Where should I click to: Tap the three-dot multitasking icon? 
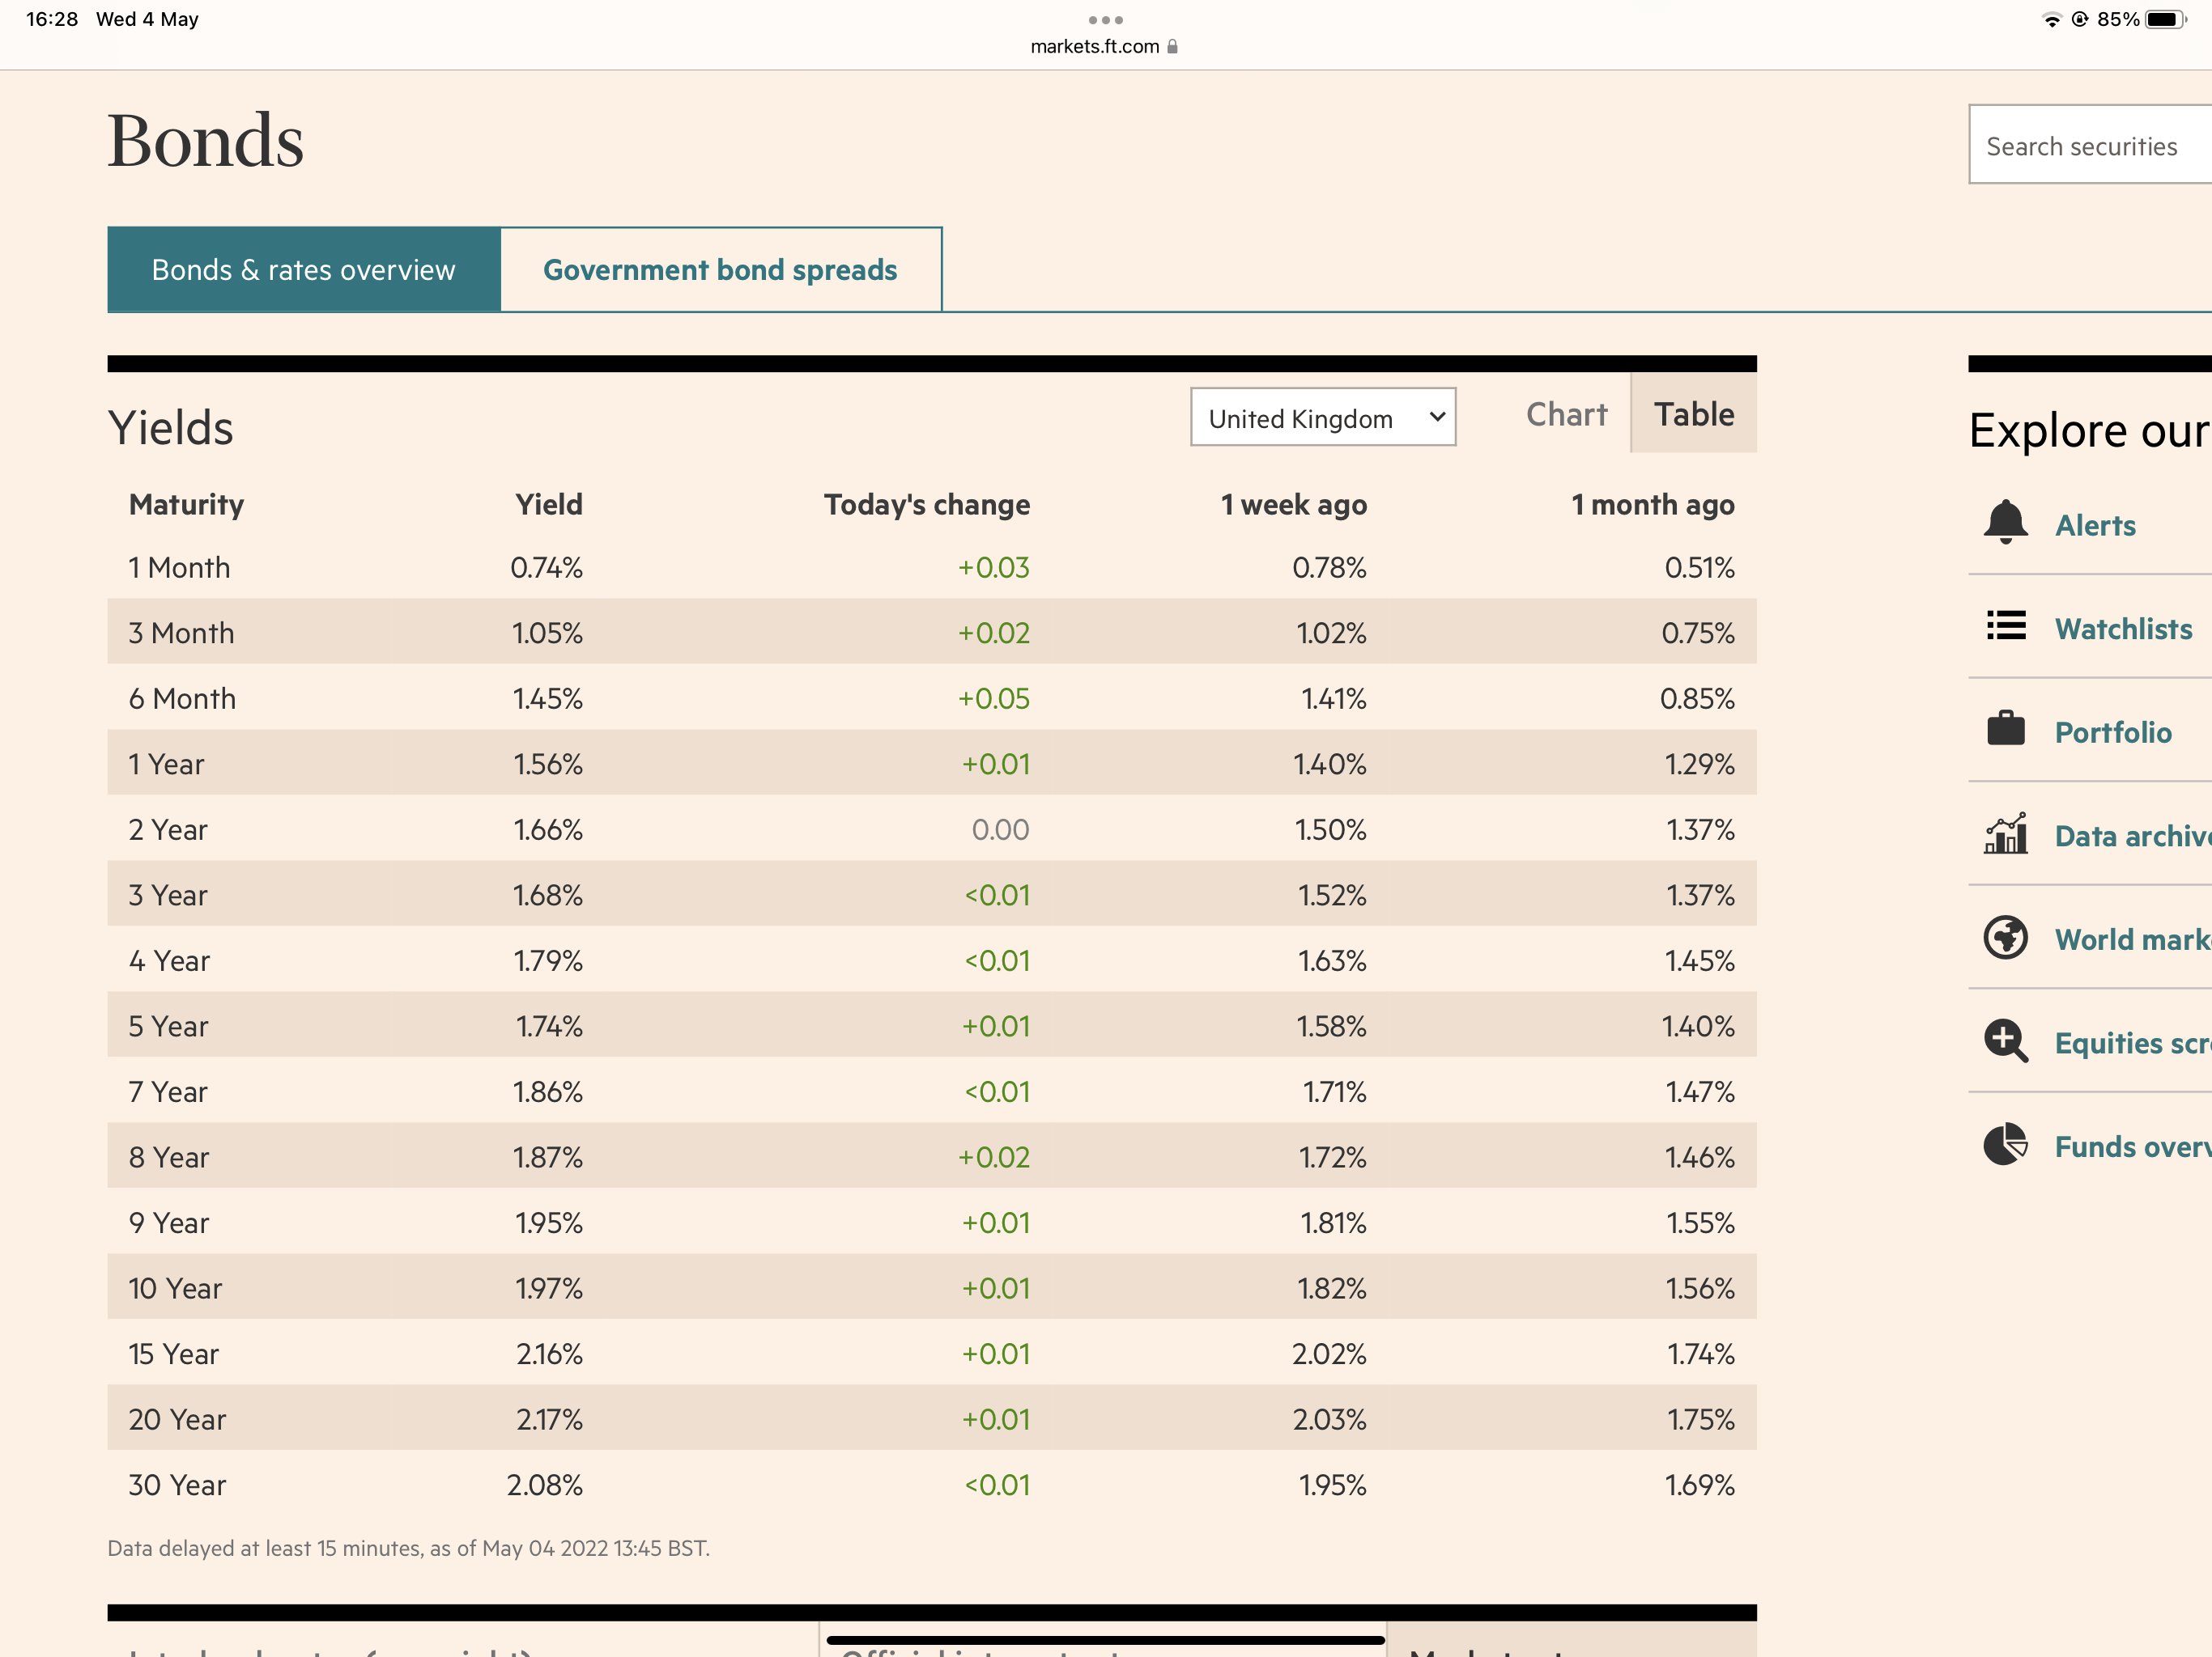pos(1105,20)
